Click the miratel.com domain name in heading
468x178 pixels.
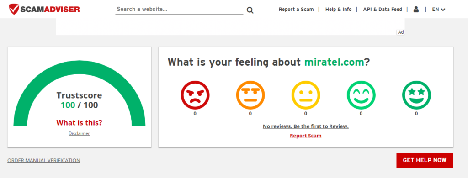coord(334,62)
